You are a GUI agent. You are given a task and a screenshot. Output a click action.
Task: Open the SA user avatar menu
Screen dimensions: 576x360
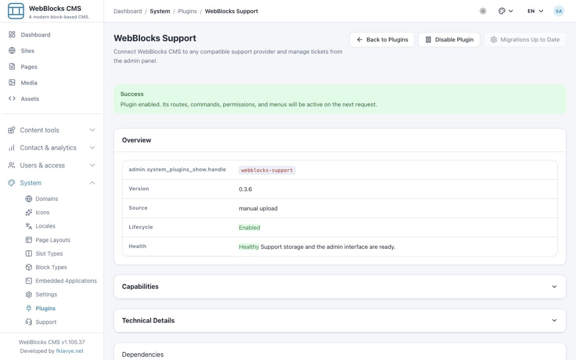coord(559,11)
